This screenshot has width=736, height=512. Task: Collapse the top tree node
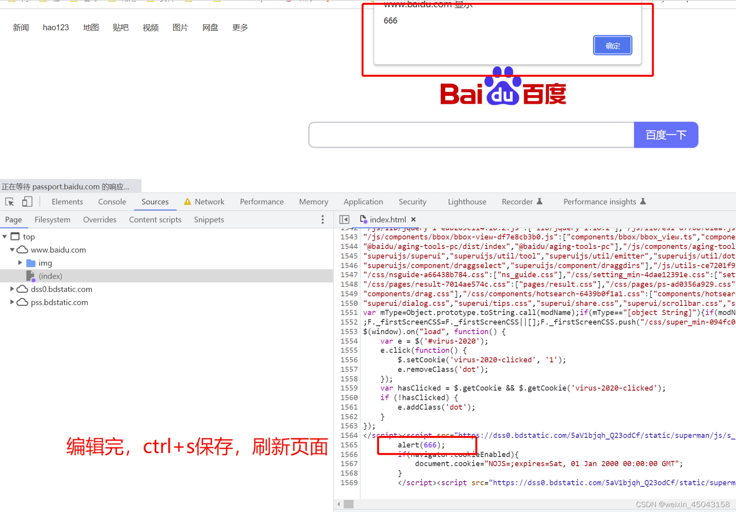tap(5, 236)
